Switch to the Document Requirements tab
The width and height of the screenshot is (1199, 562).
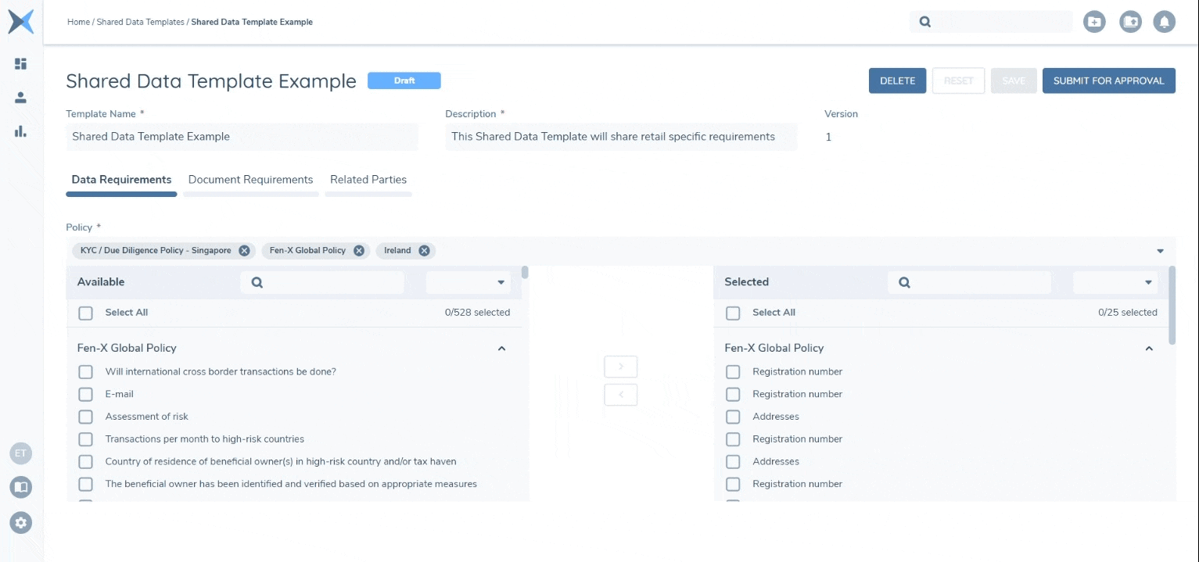click(x=250, y=180)
